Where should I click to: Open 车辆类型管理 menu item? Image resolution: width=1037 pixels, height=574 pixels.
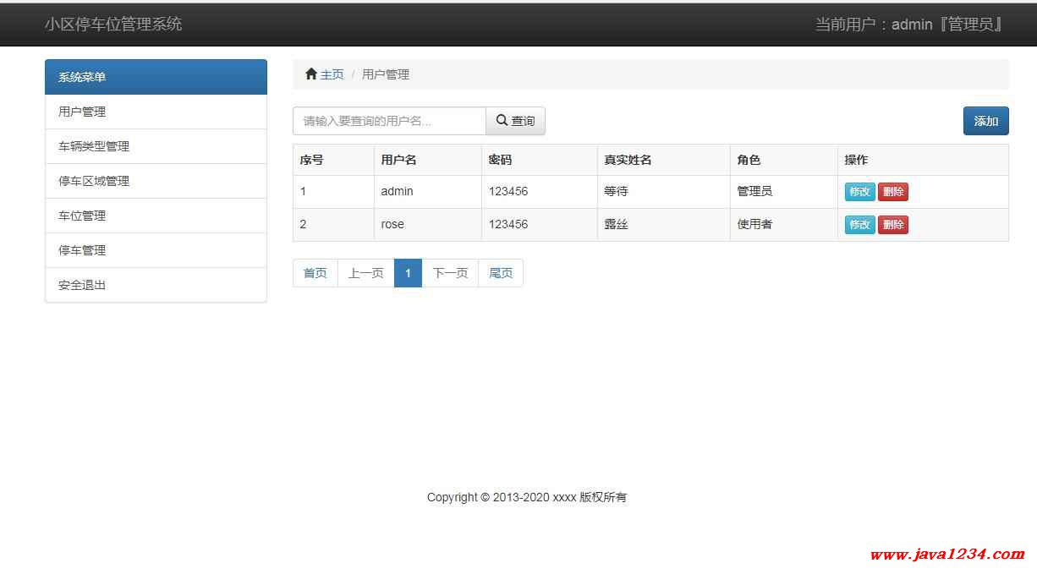[x=94, y=146]
